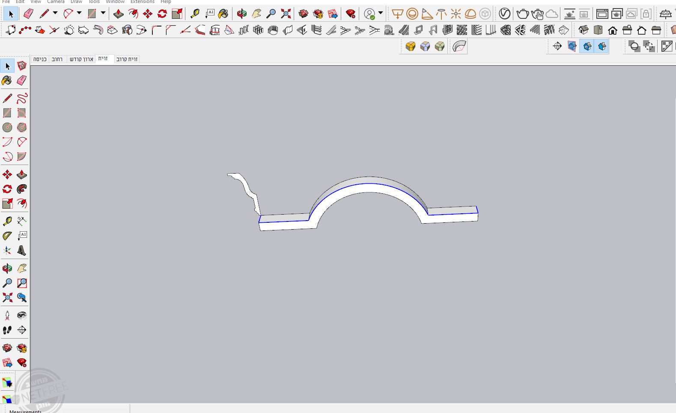Click the blue Sharp Corner tool
The width and height of the screenshot is (676, 413).
[x=425, y=46]
